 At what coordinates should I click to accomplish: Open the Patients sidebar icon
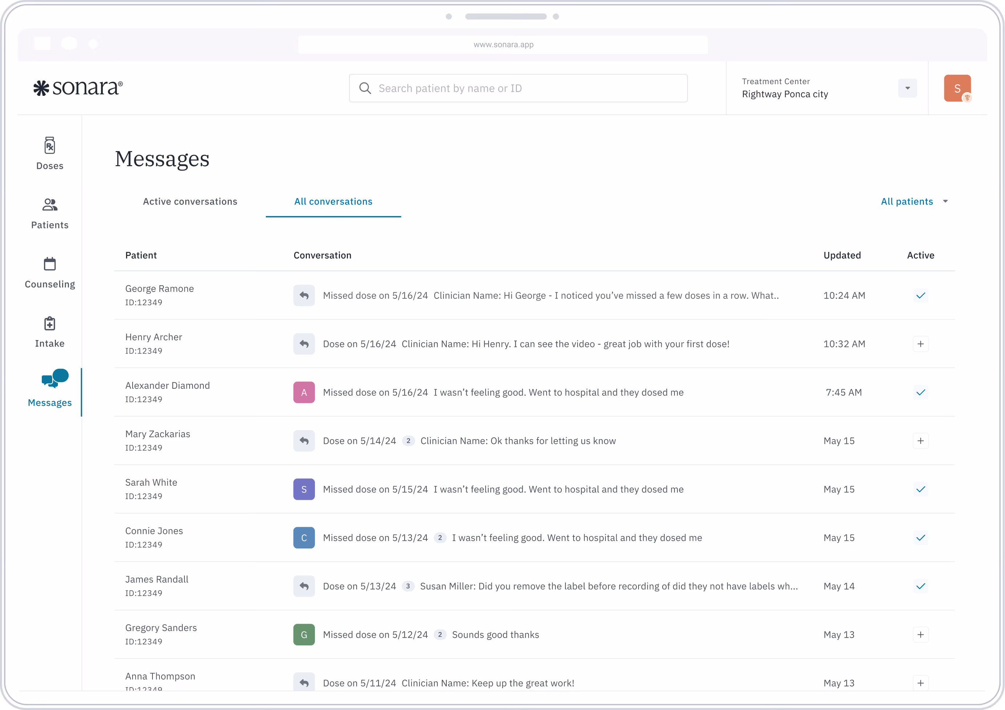[50, 205]
